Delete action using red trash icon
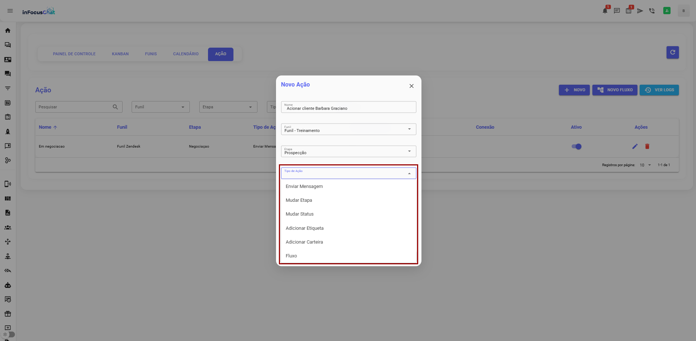Image resolution: width=696 pixels, height=341 pixels. pyautogui.click(x=647, y=147)
